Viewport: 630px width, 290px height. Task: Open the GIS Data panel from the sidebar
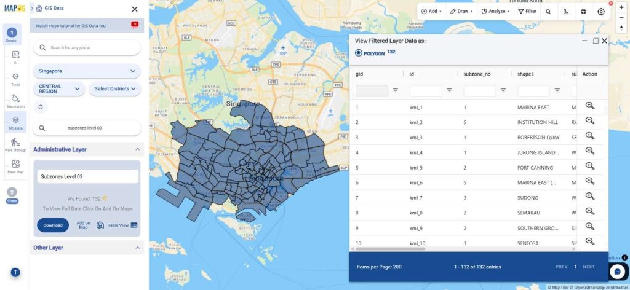pos(15,123)
